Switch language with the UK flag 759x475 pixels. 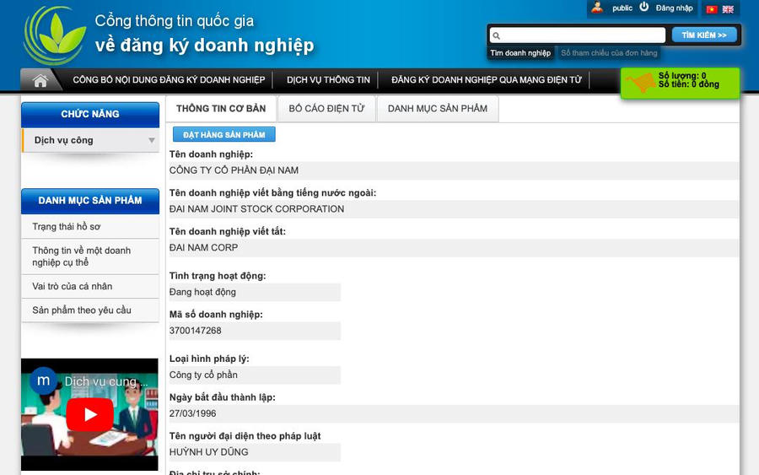[728, 9]
